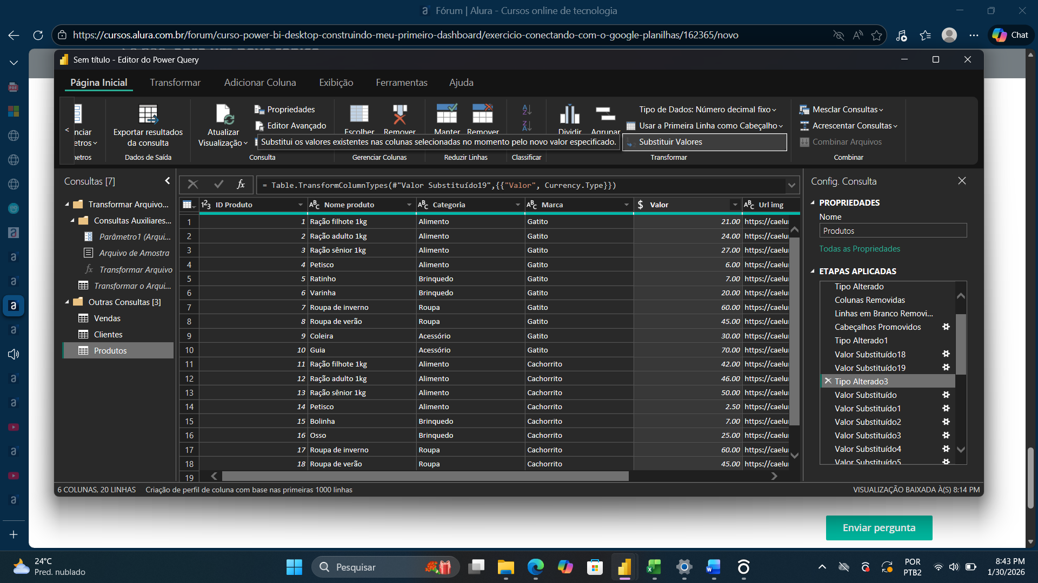
Task: Click the Remover Colunas icon
Action: pyautogui.click(x=400, y=115)
